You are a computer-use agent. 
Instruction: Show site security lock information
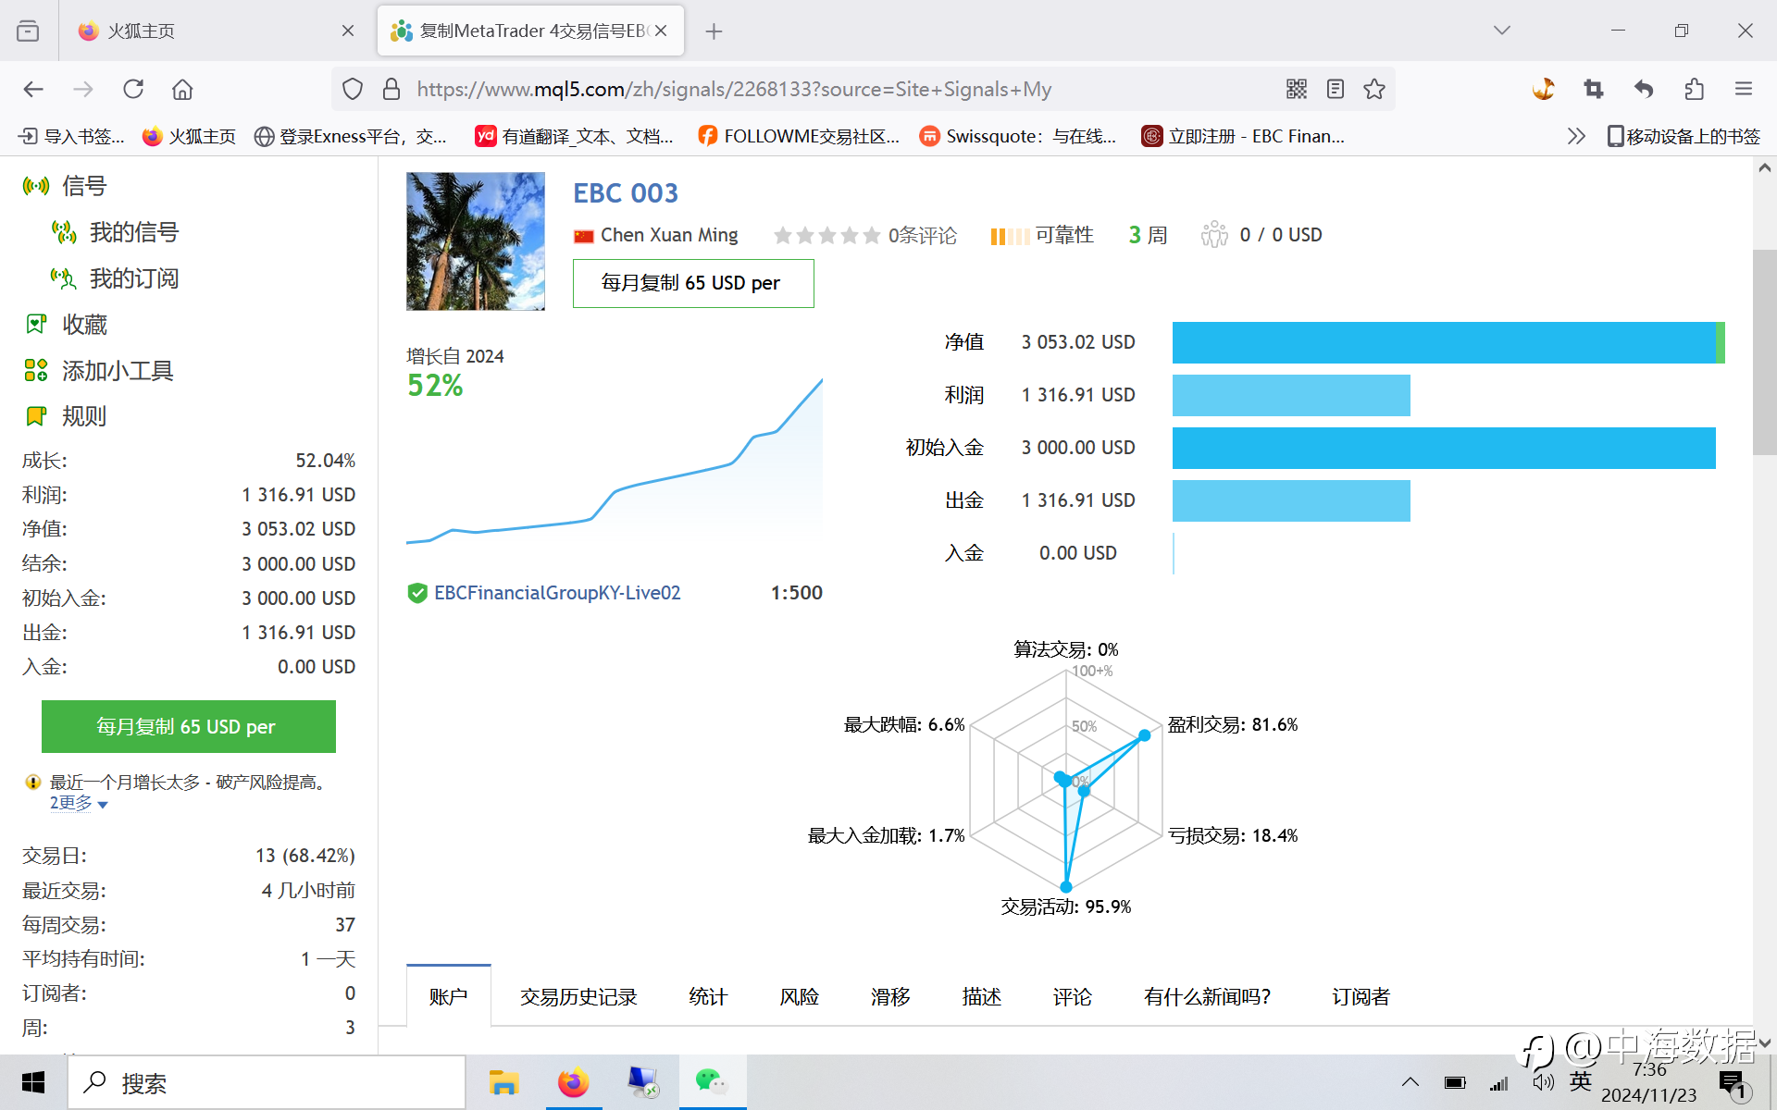tap(391, 89)
